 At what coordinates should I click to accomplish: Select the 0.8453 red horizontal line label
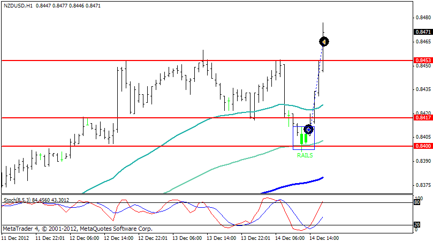point(423,60)
